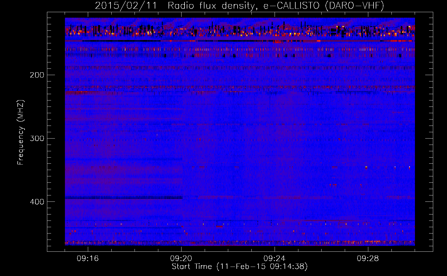The image size is (447, 276).
Task: Click the 'Start Time (11-Feb-15 09:14:38)' axis label
Action: pos(240,267)
